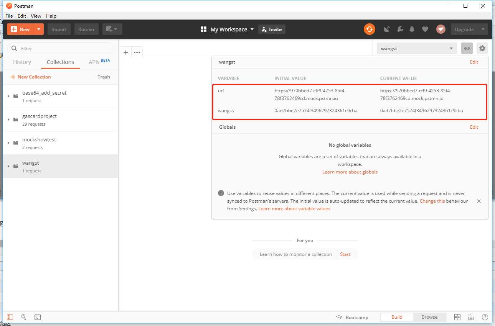Toggle the sidebar icon in status bar

10,317
